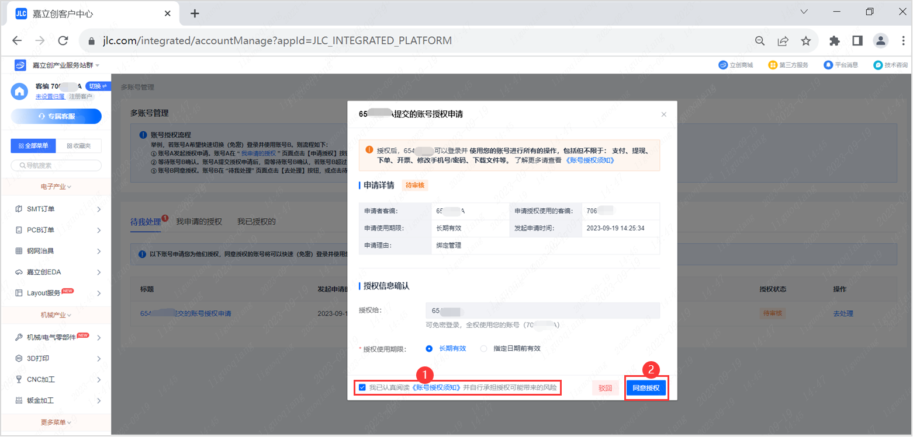Click the share page icon in address bar

tap(783, 41)
